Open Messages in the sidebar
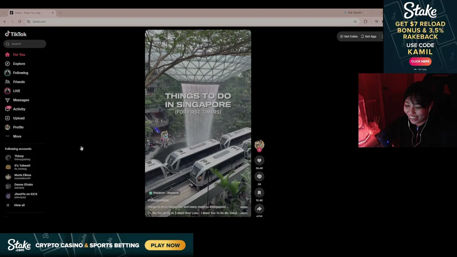This screenshot has width=457, height=257. tap(21, 100)
